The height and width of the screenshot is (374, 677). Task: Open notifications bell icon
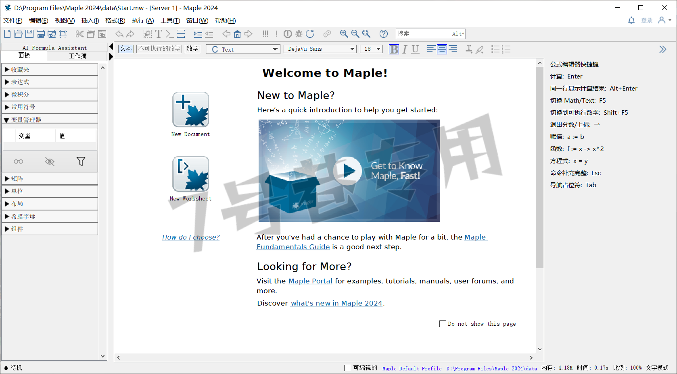(631, 20)
